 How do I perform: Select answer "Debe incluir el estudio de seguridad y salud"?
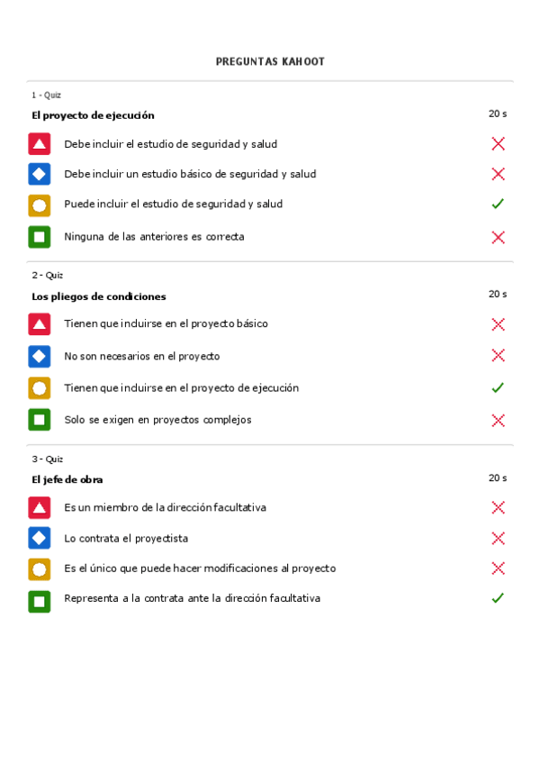(x=170, y=144)
